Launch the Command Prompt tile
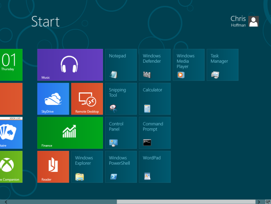 [155, 133]
